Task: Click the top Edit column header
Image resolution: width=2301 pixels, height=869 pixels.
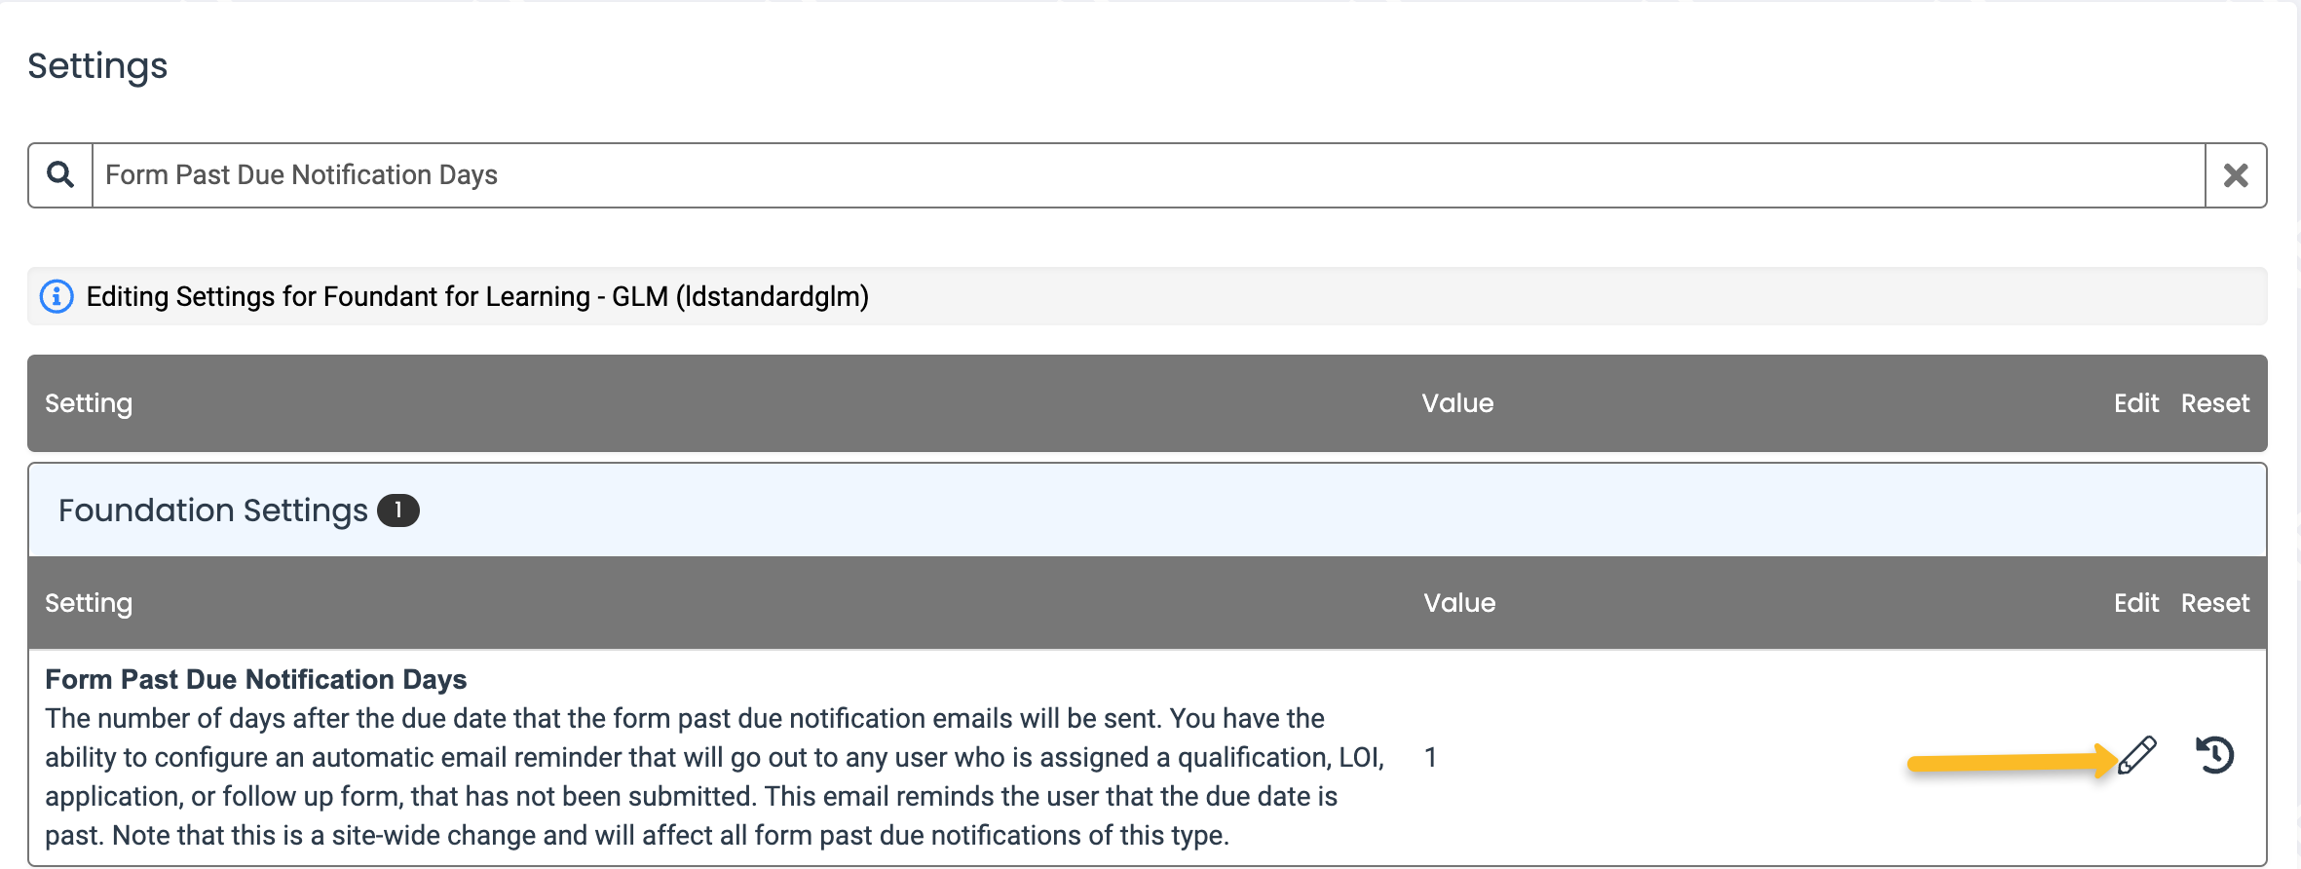Action: coord(2136,403)
